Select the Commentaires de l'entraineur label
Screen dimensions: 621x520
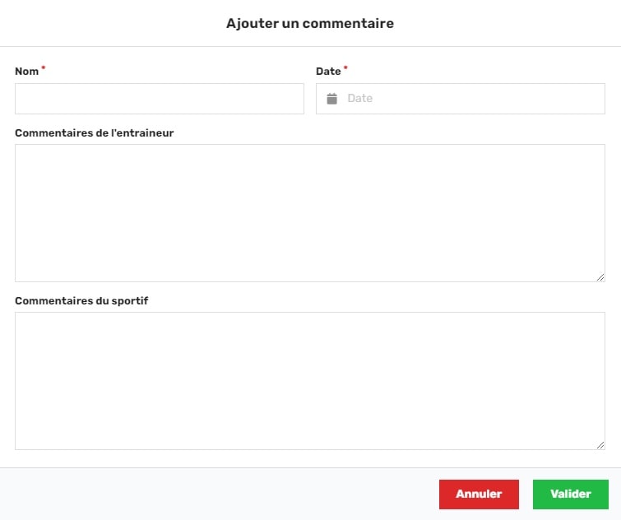coord(95,132)
